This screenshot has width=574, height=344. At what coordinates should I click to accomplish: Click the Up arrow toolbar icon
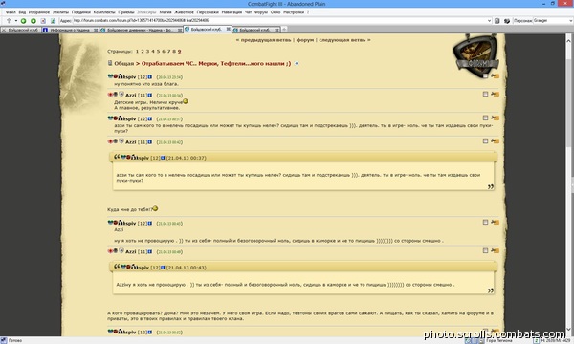coord(9,21)
